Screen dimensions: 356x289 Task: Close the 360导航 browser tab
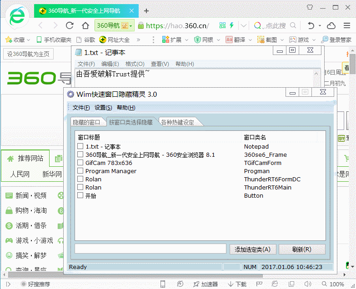pos(131,10)
